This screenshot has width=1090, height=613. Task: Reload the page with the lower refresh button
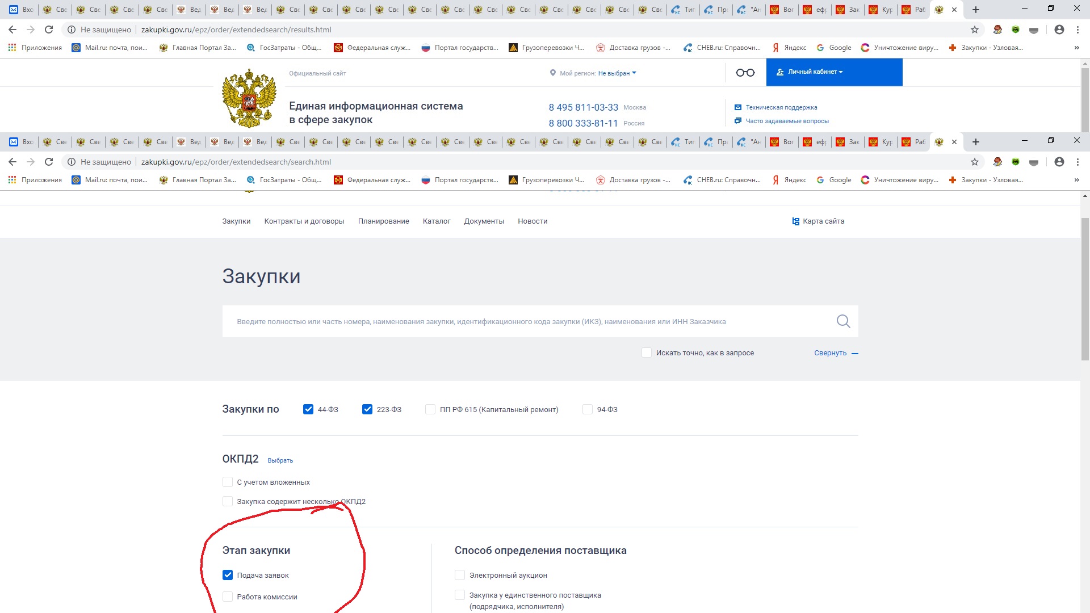(x=49, y=162)
